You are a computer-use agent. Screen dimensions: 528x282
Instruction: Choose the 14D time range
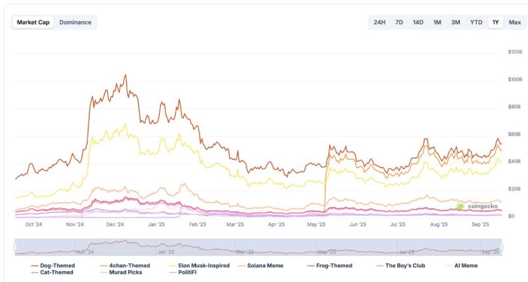[x=418, y=22]
